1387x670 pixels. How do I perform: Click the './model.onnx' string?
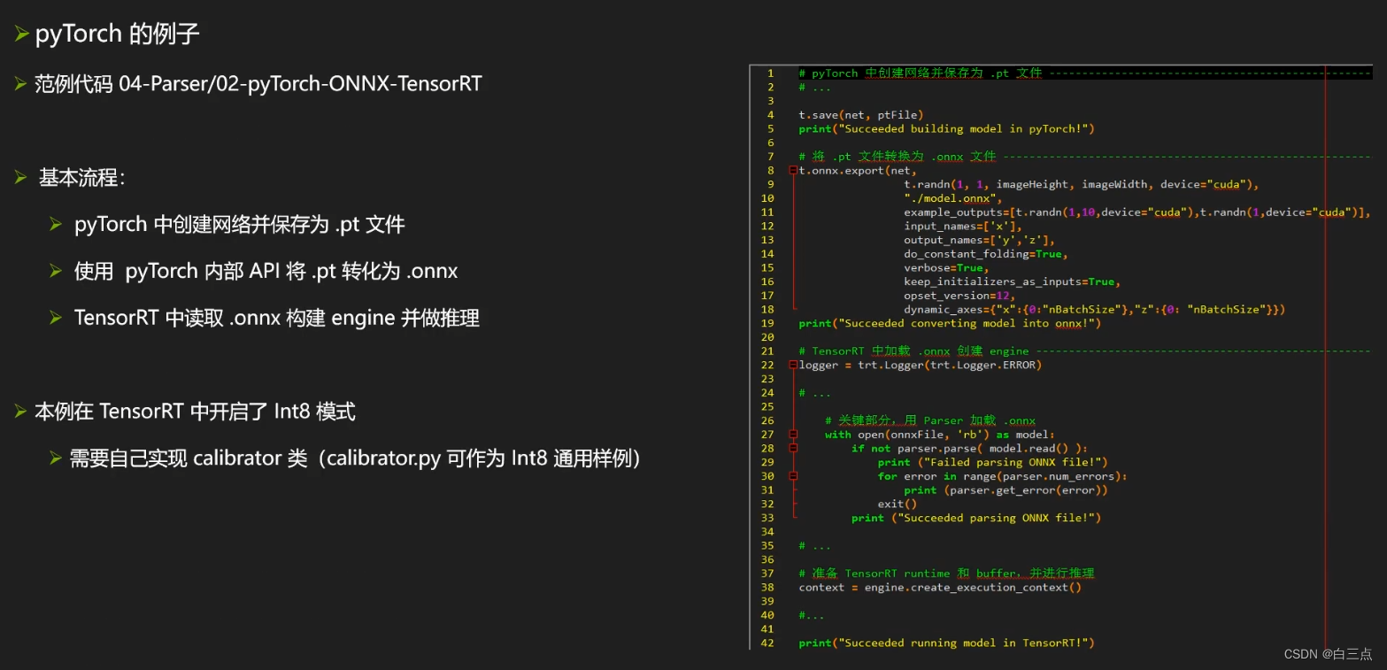click(x=952, y=198)
